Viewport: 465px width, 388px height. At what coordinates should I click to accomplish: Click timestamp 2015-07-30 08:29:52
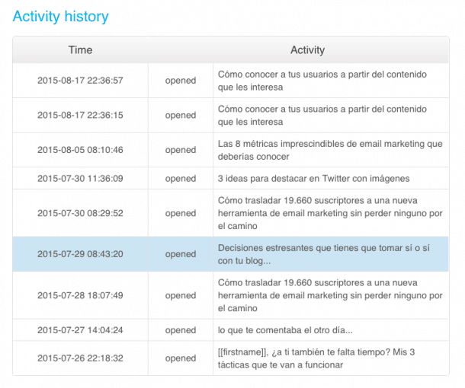click(80, 213)
